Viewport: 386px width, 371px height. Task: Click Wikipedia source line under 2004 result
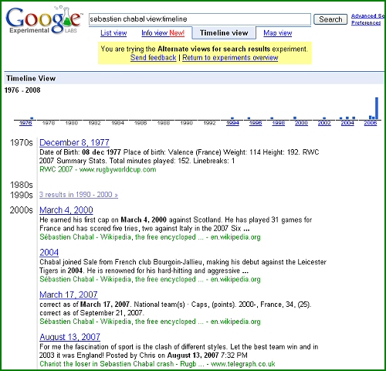pyautogui.click(x=150, y=279)
